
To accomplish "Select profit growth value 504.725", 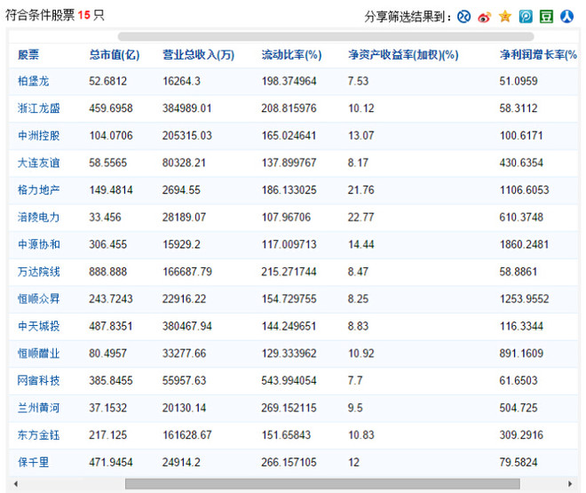I will click(x=519, y=408).
